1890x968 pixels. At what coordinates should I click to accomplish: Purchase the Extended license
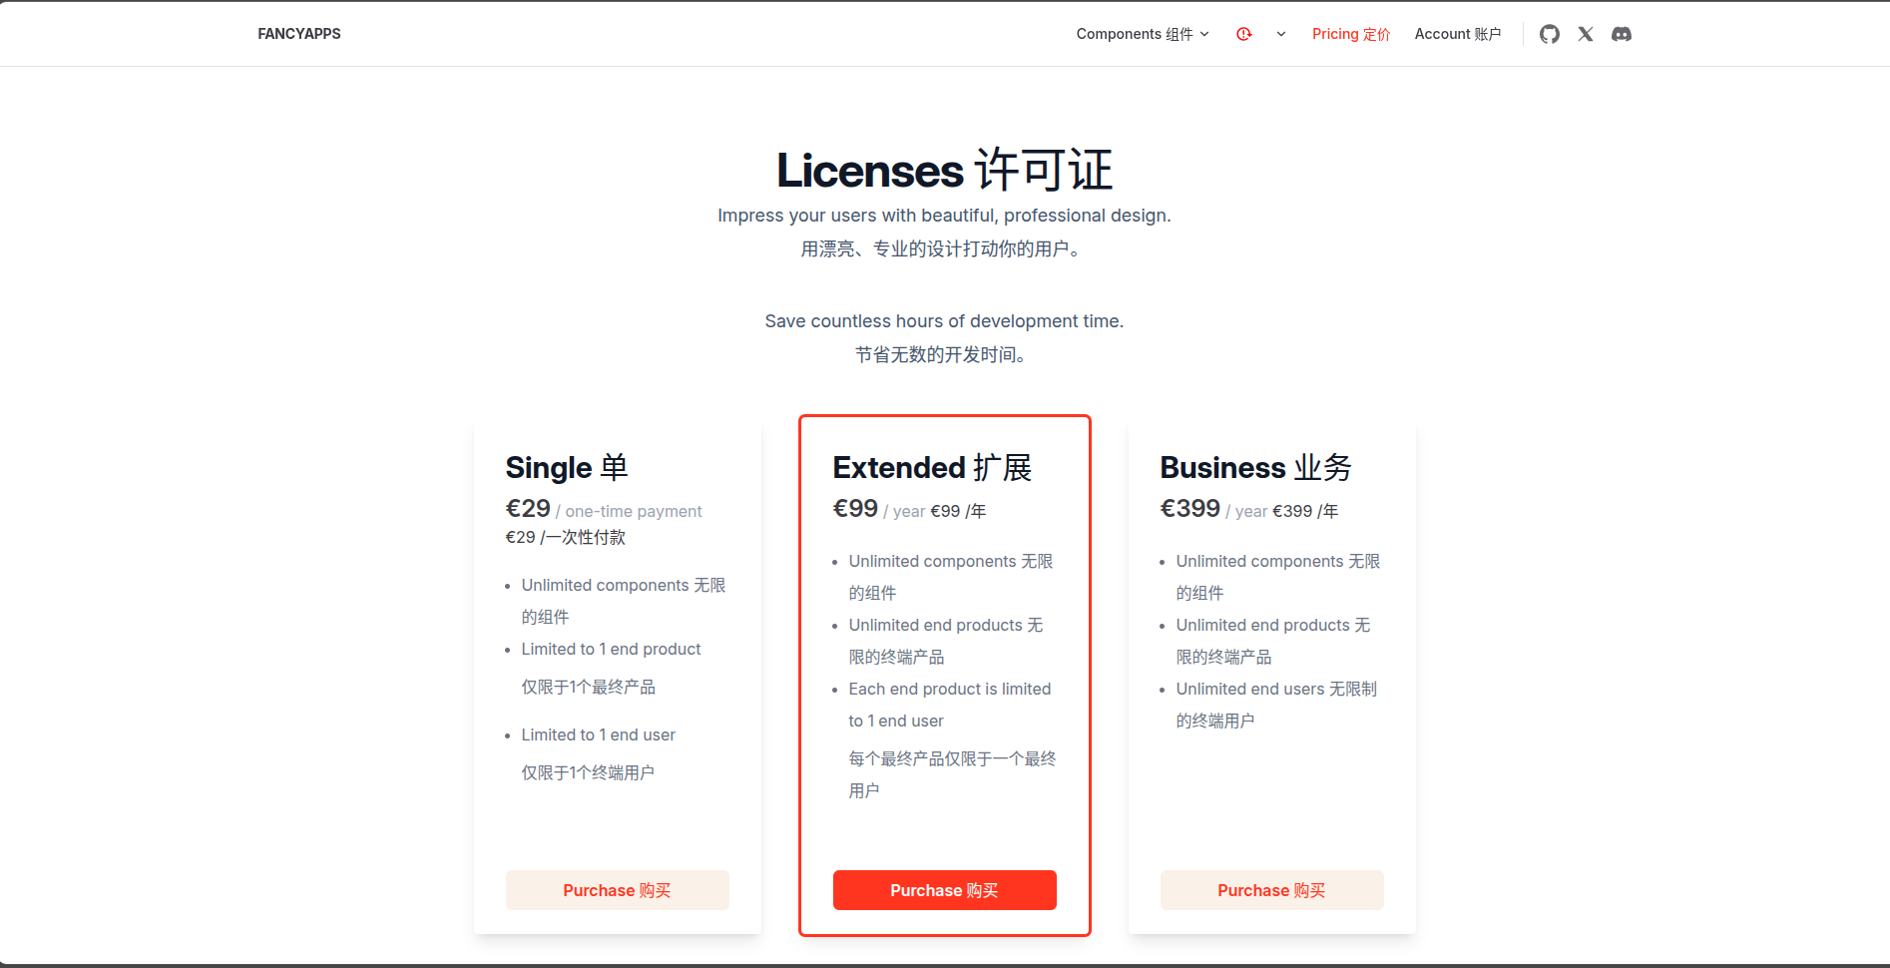(x=944, y=889)
